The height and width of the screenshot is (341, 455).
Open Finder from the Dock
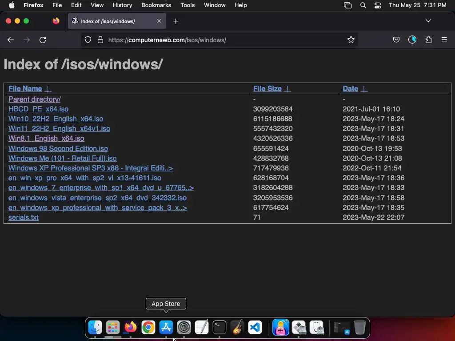[95, 327]
